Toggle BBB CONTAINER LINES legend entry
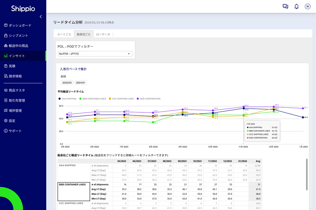The image size is (316, 210). coord(93,99)
